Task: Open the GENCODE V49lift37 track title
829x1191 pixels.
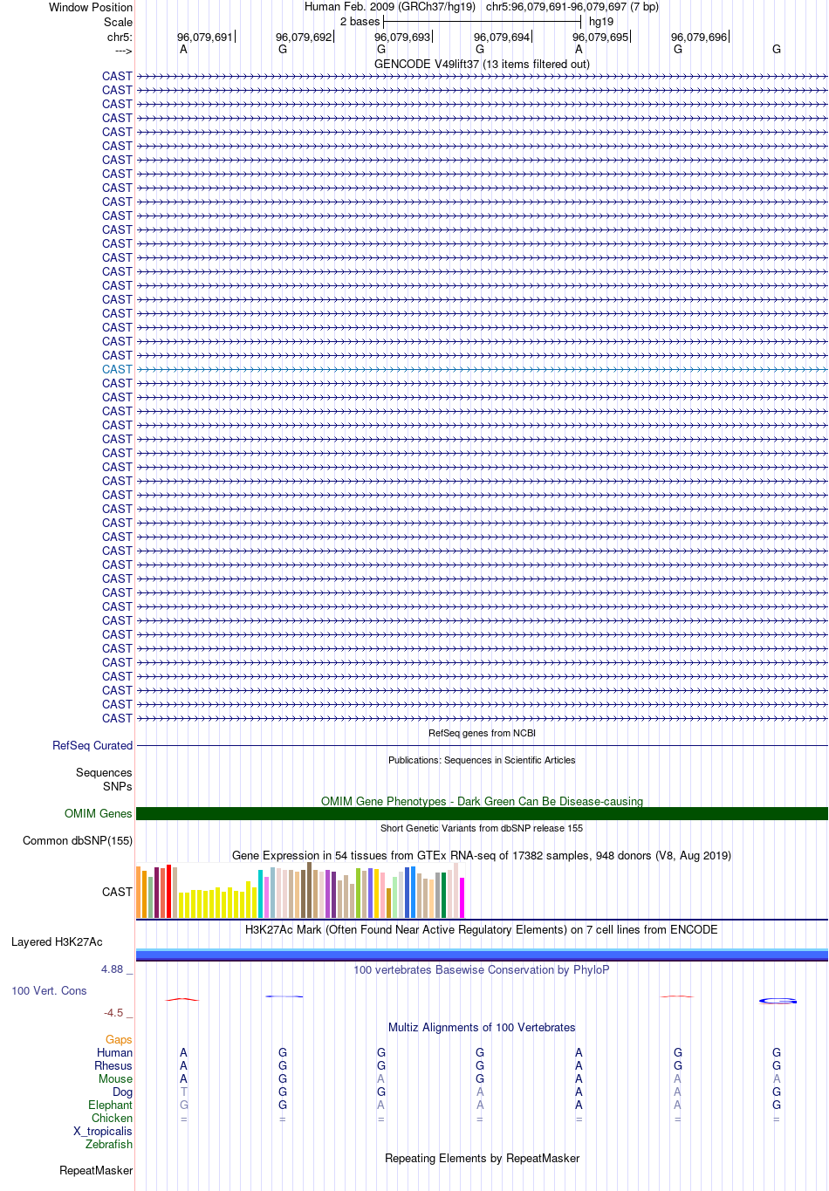Action: point(482,64)
